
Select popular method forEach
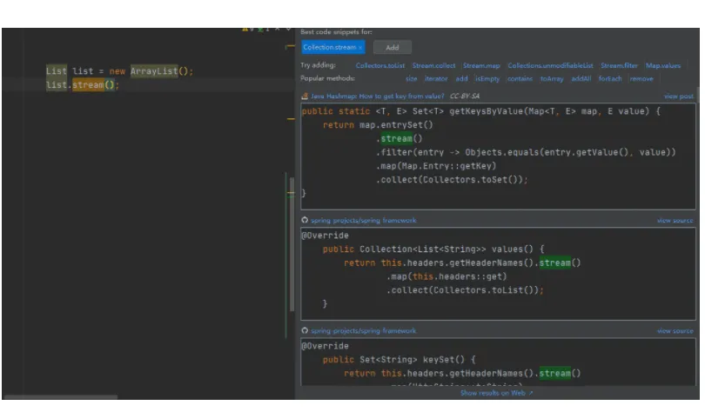pyautogui.click(x=610, y=78)
